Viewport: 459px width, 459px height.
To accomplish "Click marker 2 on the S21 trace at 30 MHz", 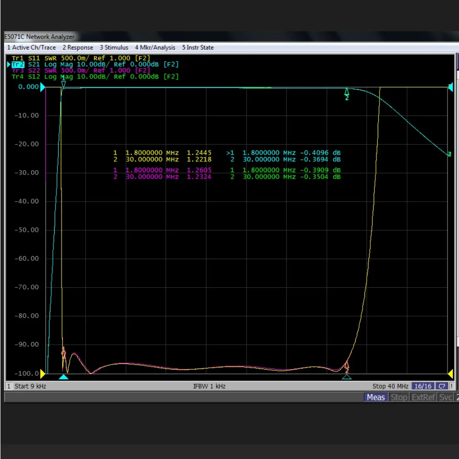I will click(347, 94).
